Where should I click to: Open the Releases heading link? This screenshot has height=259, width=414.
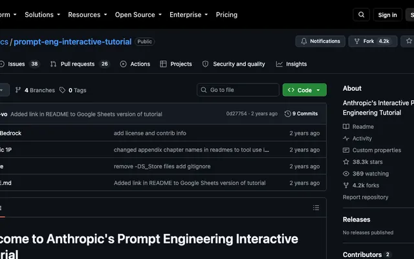[x=356, y=220]
